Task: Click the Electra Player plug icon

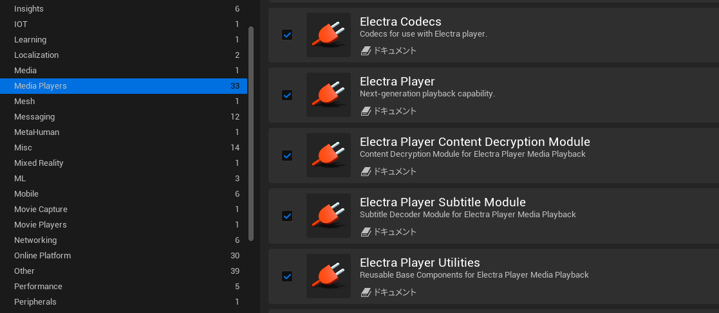Action: click(328, 95)
